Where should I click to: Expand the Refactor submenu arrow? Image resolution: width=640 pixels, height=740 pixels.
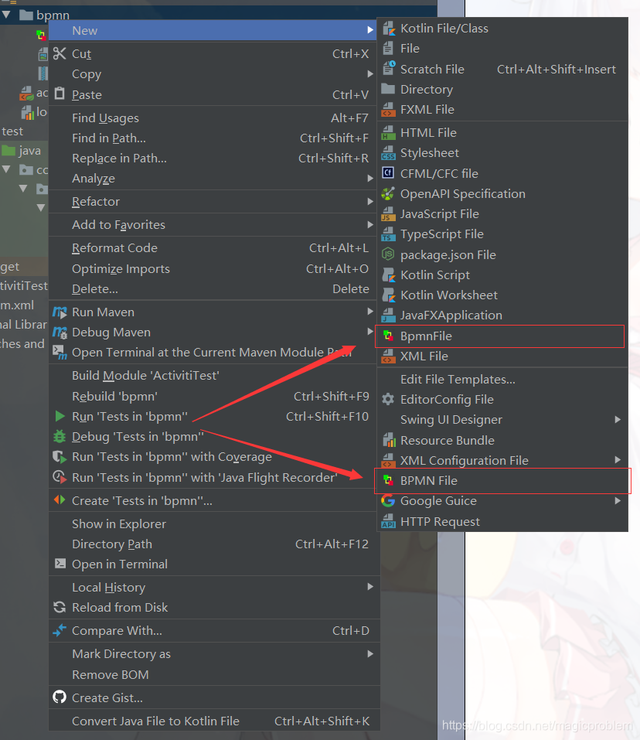pos(370,202)
